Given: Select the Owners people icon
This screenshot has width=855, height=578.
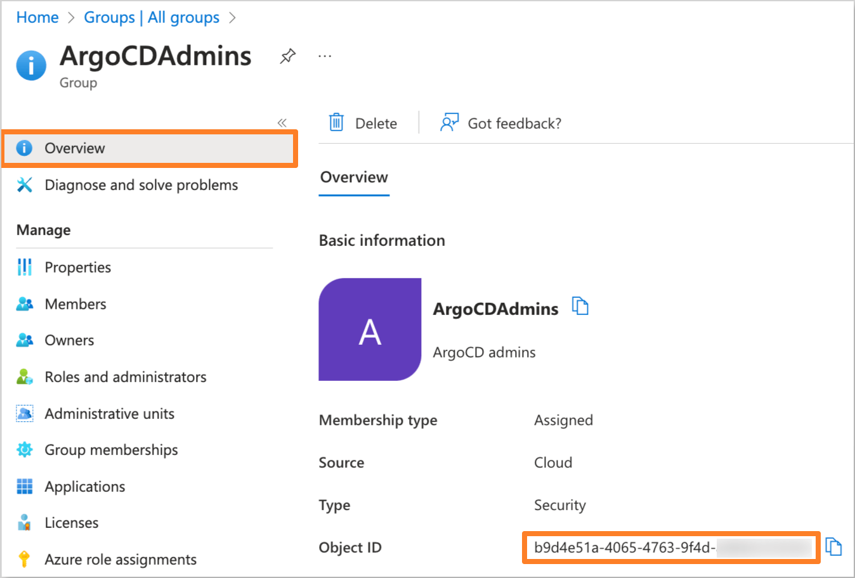Looking at the screenshot, I should 24,340.
